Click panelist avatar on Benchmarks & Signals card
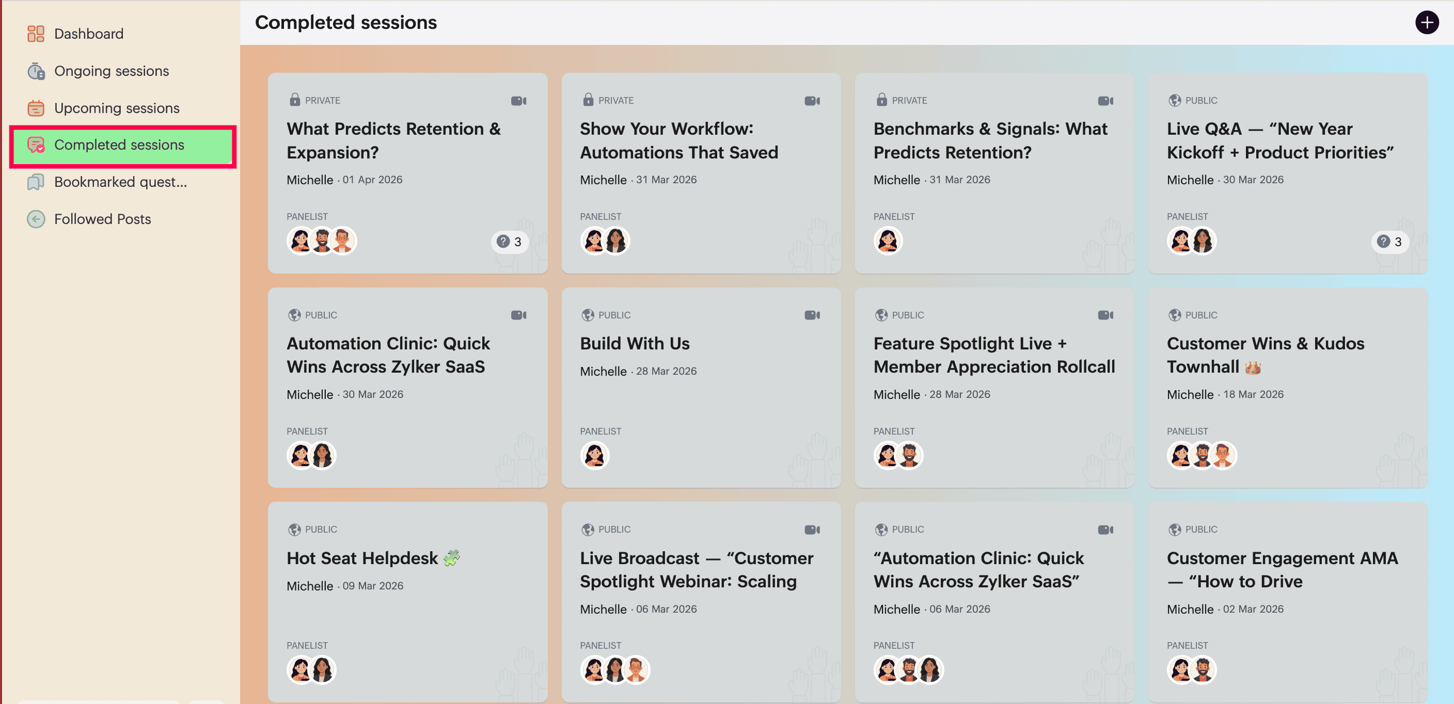This screenshot has height=704, width=1454. pyautogui.click(x=887, y=241)
